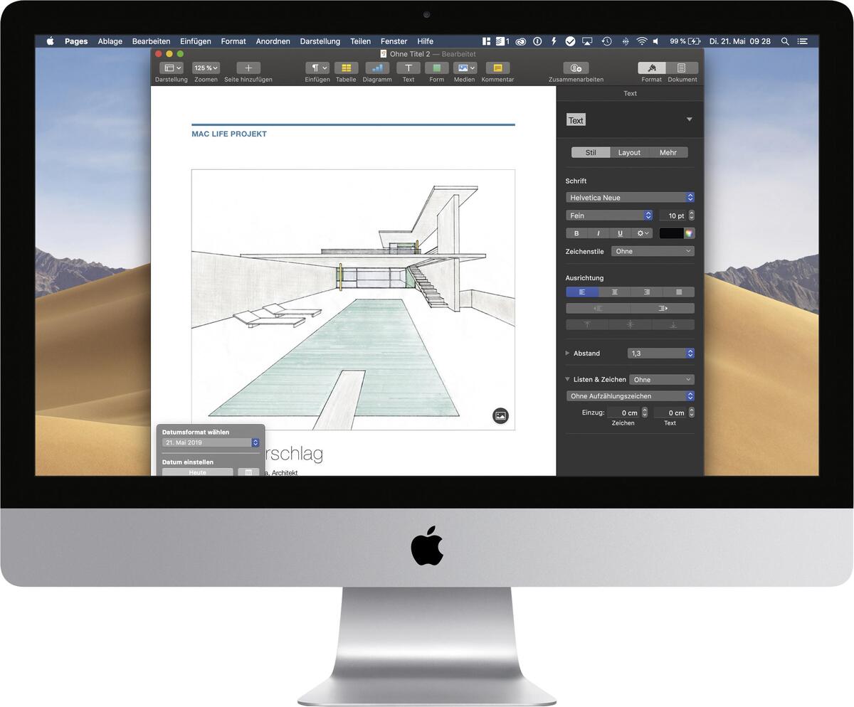Add a text box via Text icon

click(x=408, y=68)
